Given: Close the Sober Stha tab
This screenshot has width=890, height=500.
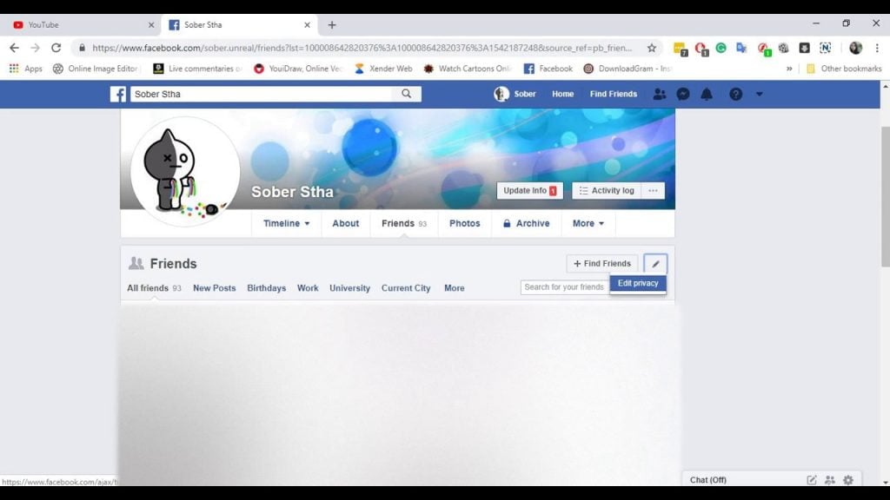Looking at the screenshot, I should pyautogui.click(x=307, y=25).
